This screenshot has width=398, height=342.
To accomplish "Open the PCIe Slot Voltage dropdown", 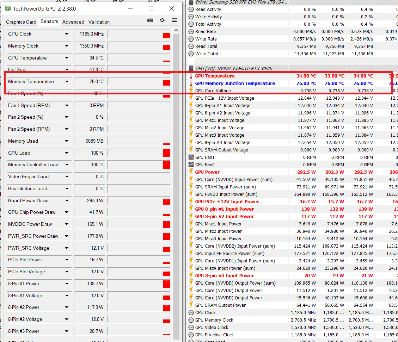I will [67, 272].
